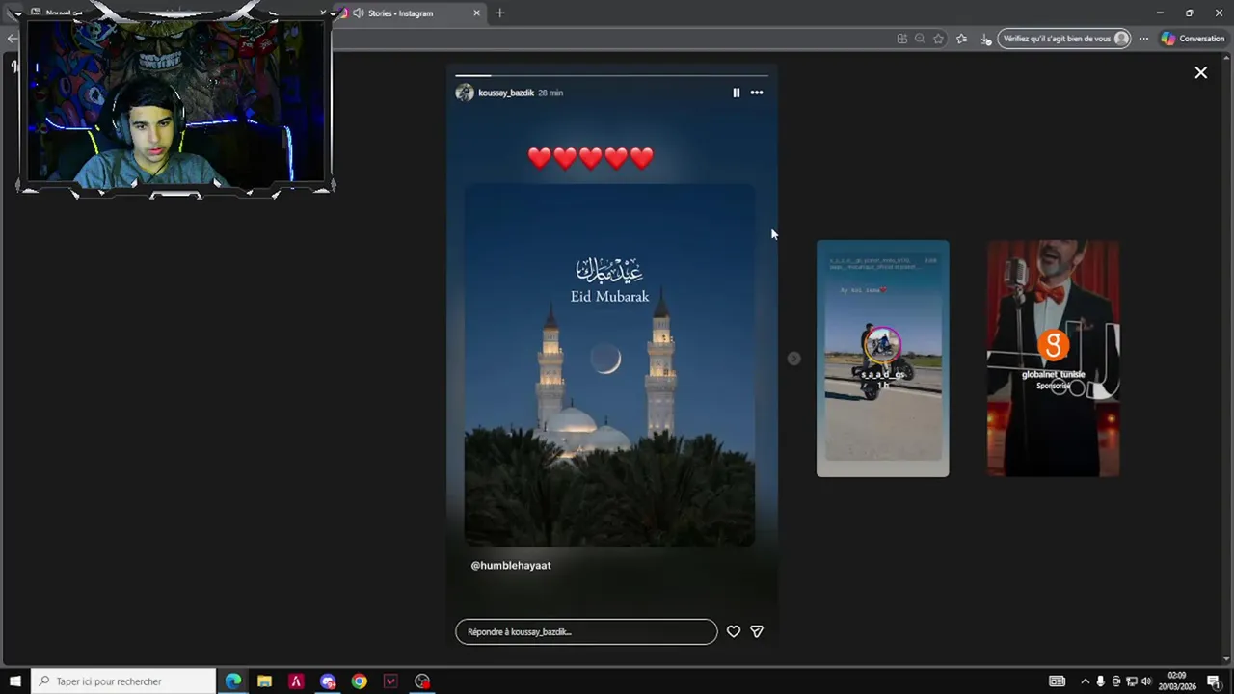
Task: Close the stories viewer with X
Action: click(1201, 72)
